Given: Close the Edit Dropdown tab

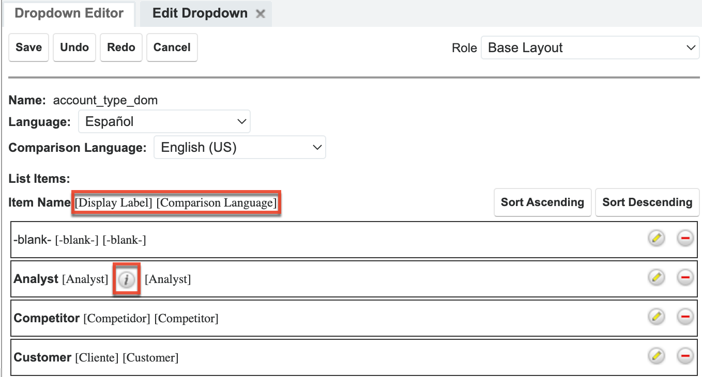Looking at the screenshot, I should [261, 13].
